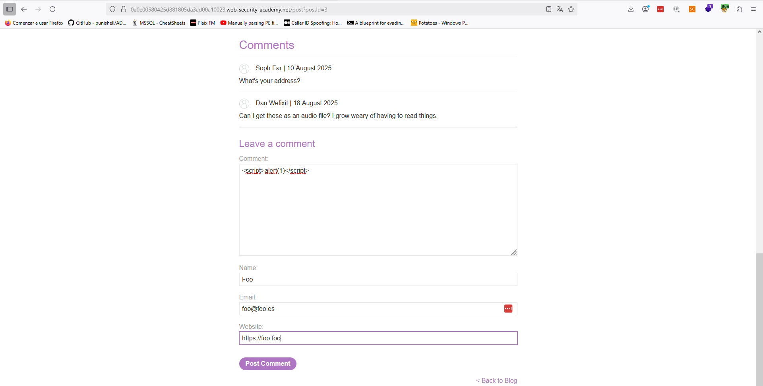Reload the current page
Image resolution: width=763 pixels, height=386 pixels.
[52, 9]
